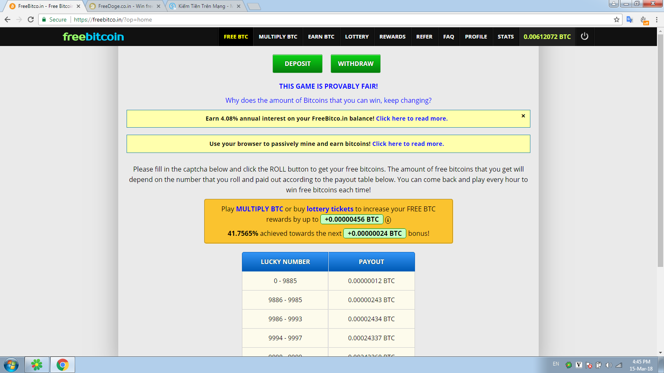Image resolution: width=664 pixels, height=373 pixels.
Task: Log out using the power icon
Action: [584, 36]
